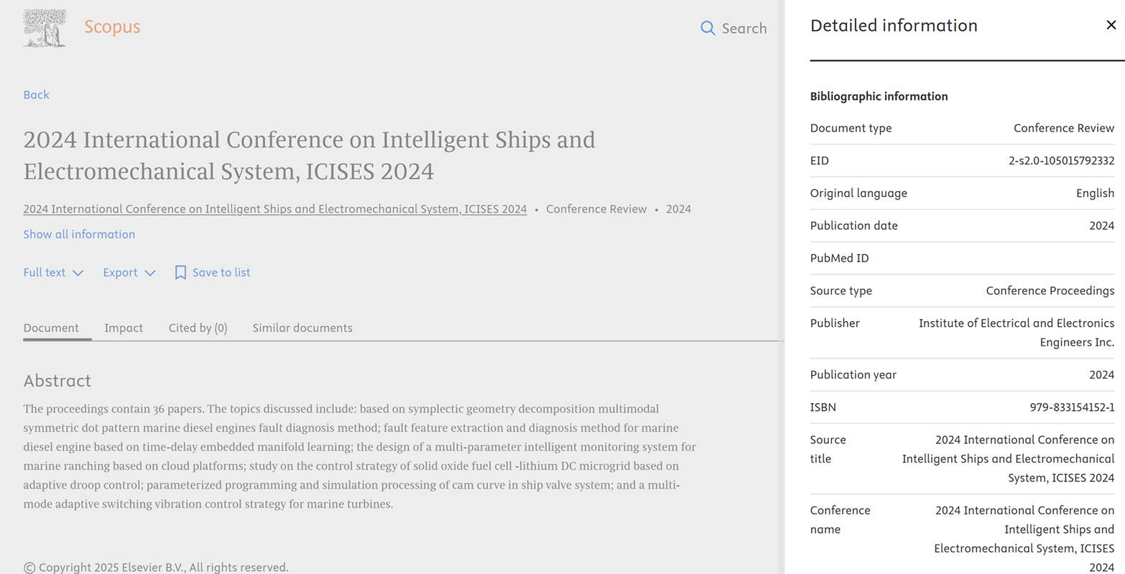
Task: Click the document title heading
Action: 310,155
